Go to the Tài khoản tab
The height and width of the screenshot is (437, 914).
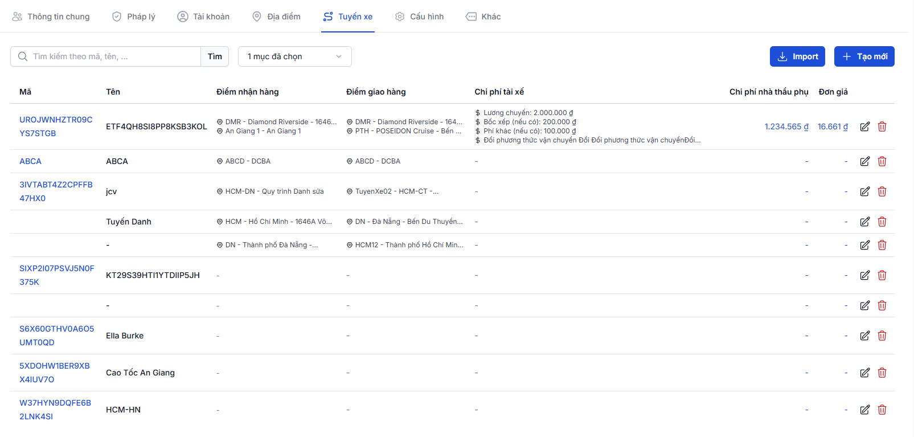point(203,17)
